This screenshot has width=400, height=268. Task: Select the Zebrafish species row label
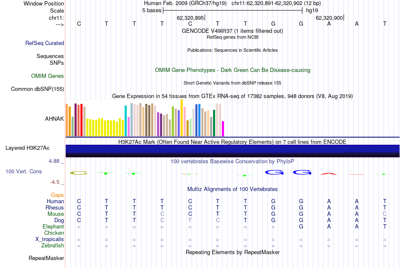(53, 245)
